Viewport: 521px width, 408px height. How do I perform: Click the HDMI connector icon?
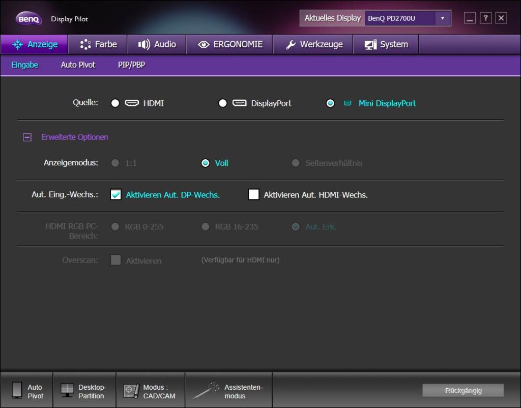[x=132, y=103]
